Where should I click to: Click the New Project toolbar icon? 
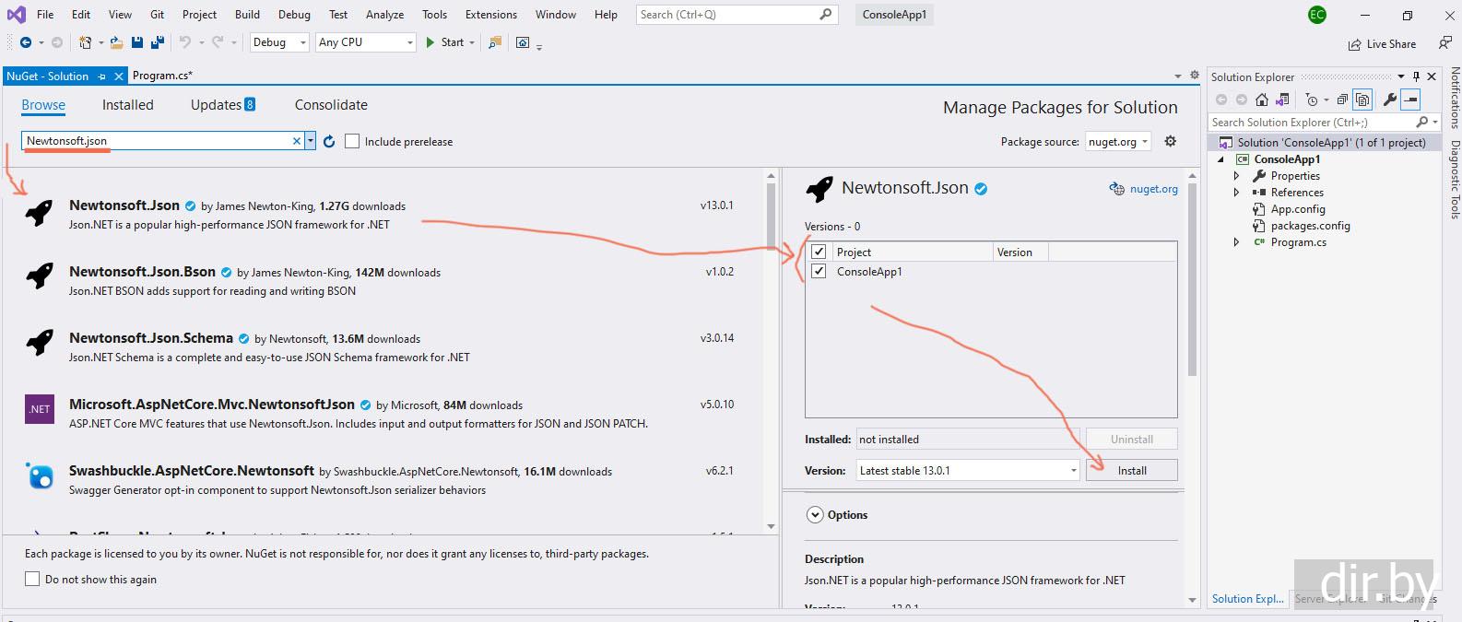pyautogui.click(x=85, y=42)
